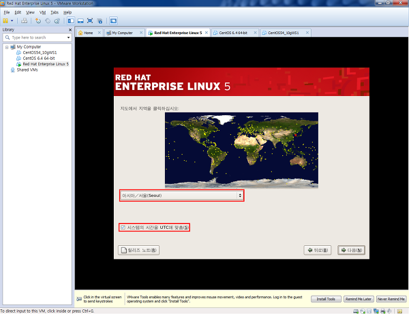Click the keyboard hint icon in tools bar
The image size is (409, 314).
click(79, 299)
